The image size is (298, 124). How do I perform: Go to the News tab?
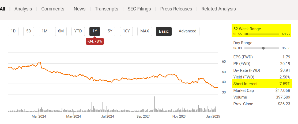coord(80,9)
